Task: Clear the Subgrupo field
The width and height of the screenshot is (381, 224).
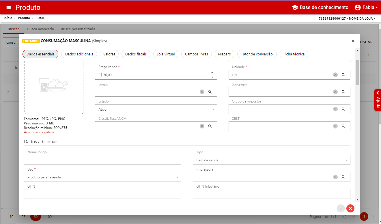Action: [335, 92]
